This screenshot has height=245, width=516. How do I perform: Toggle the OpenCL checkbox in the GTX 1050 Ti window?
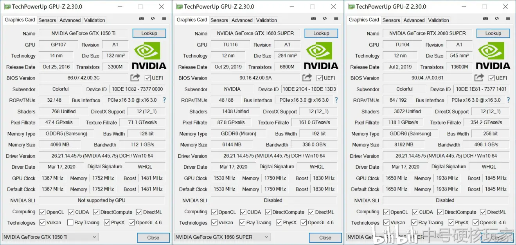click(42, 212)
